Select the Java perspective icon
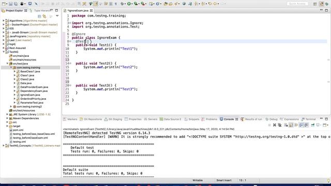 tap(322, 4)
